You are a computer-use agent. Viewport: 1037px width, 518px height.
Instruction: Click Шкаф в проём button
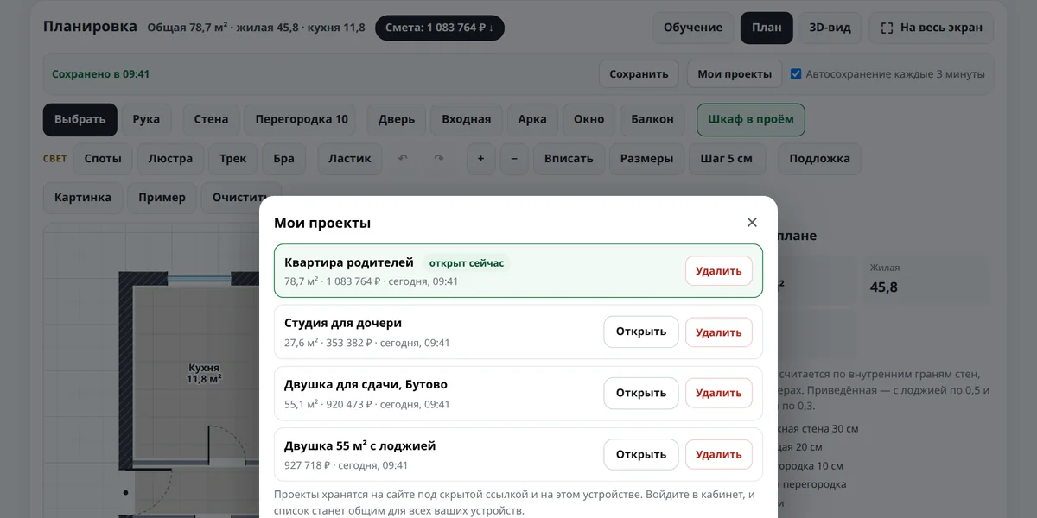click(x=751, y=120)
